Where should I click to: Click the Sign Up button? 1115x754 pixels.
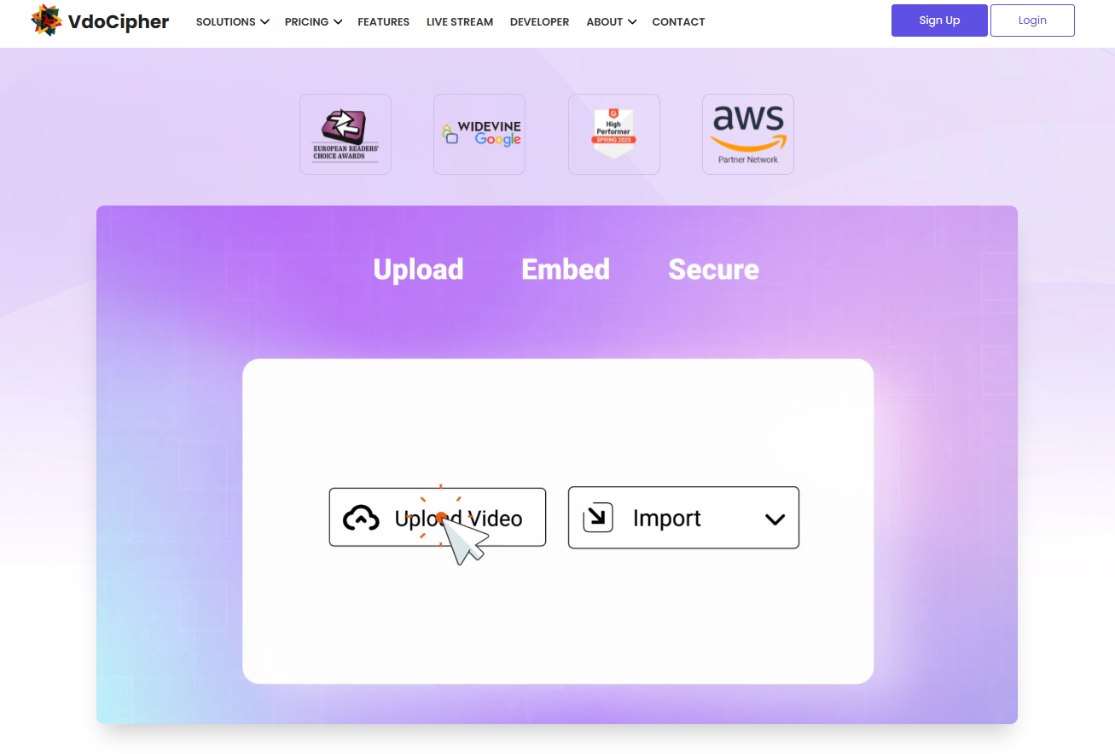click(x=939, y=20)
